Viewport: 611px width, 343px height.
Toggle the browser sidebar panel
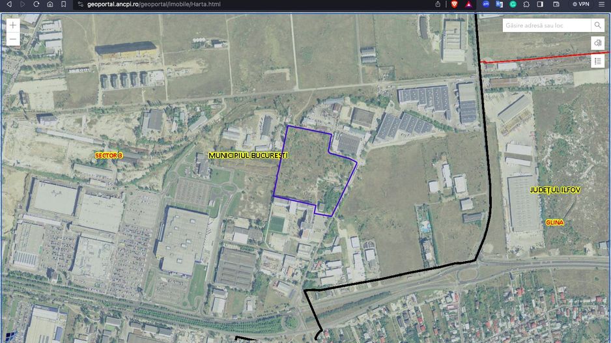coord(540,5)
